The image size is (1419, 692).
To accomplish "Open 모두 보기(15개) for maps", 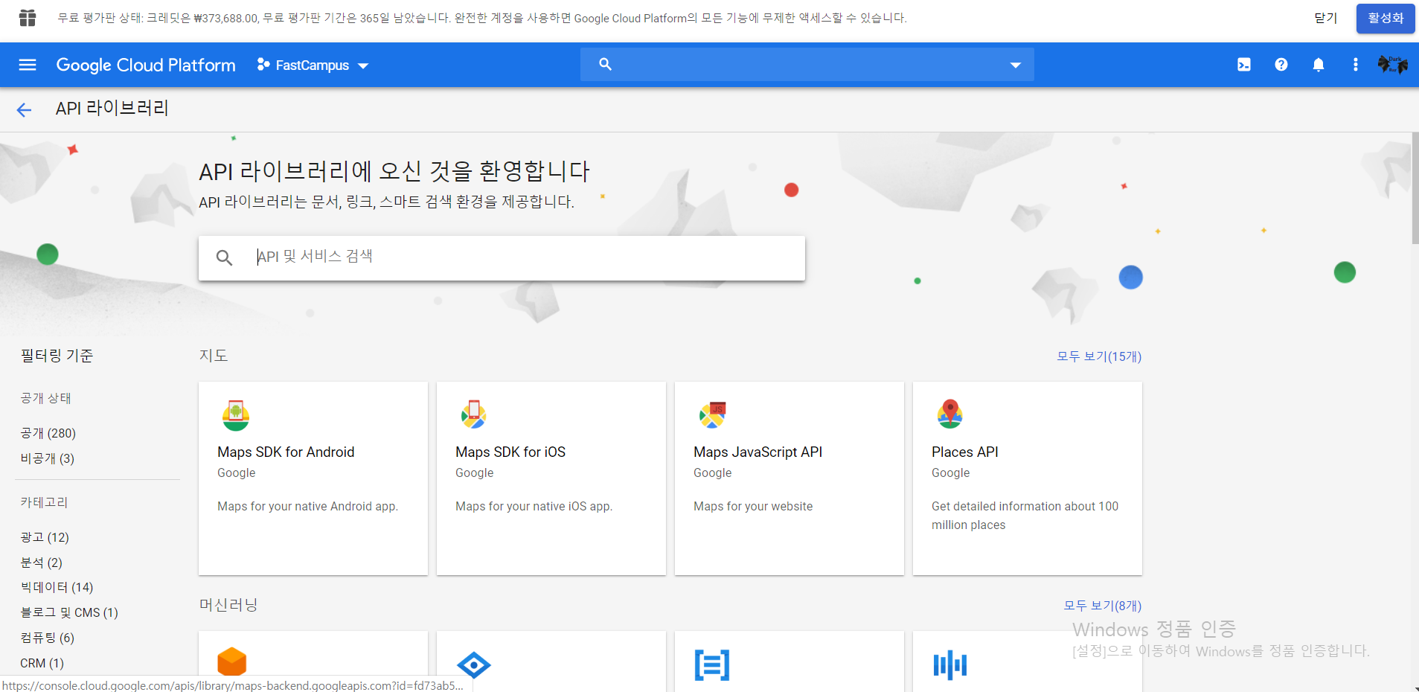I will [x=1099, y=356].
